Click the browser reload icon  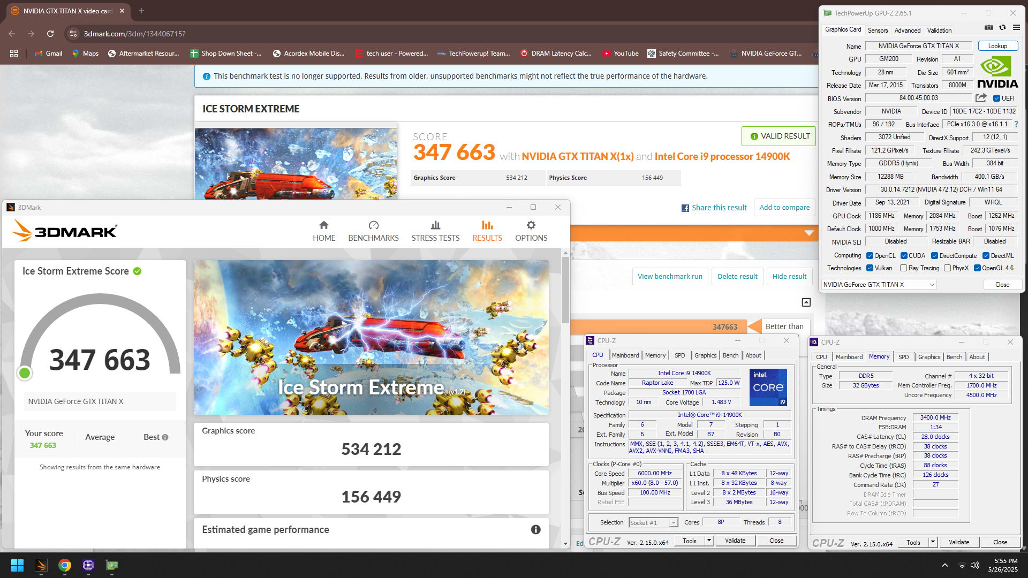pyautogui.click(x=50, y=34)
